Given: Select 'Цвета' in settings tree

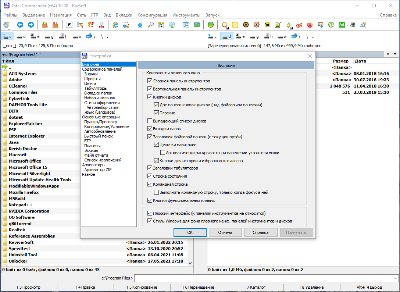Looking at the screenshot, I should [90, 83].
